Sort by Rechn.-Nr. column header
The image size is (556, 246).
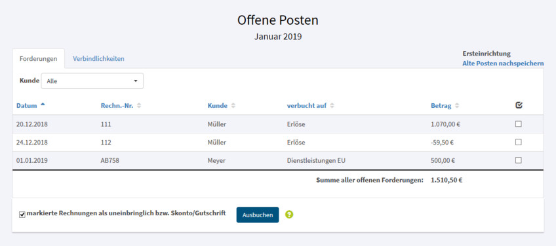click(x=117, y=105)
